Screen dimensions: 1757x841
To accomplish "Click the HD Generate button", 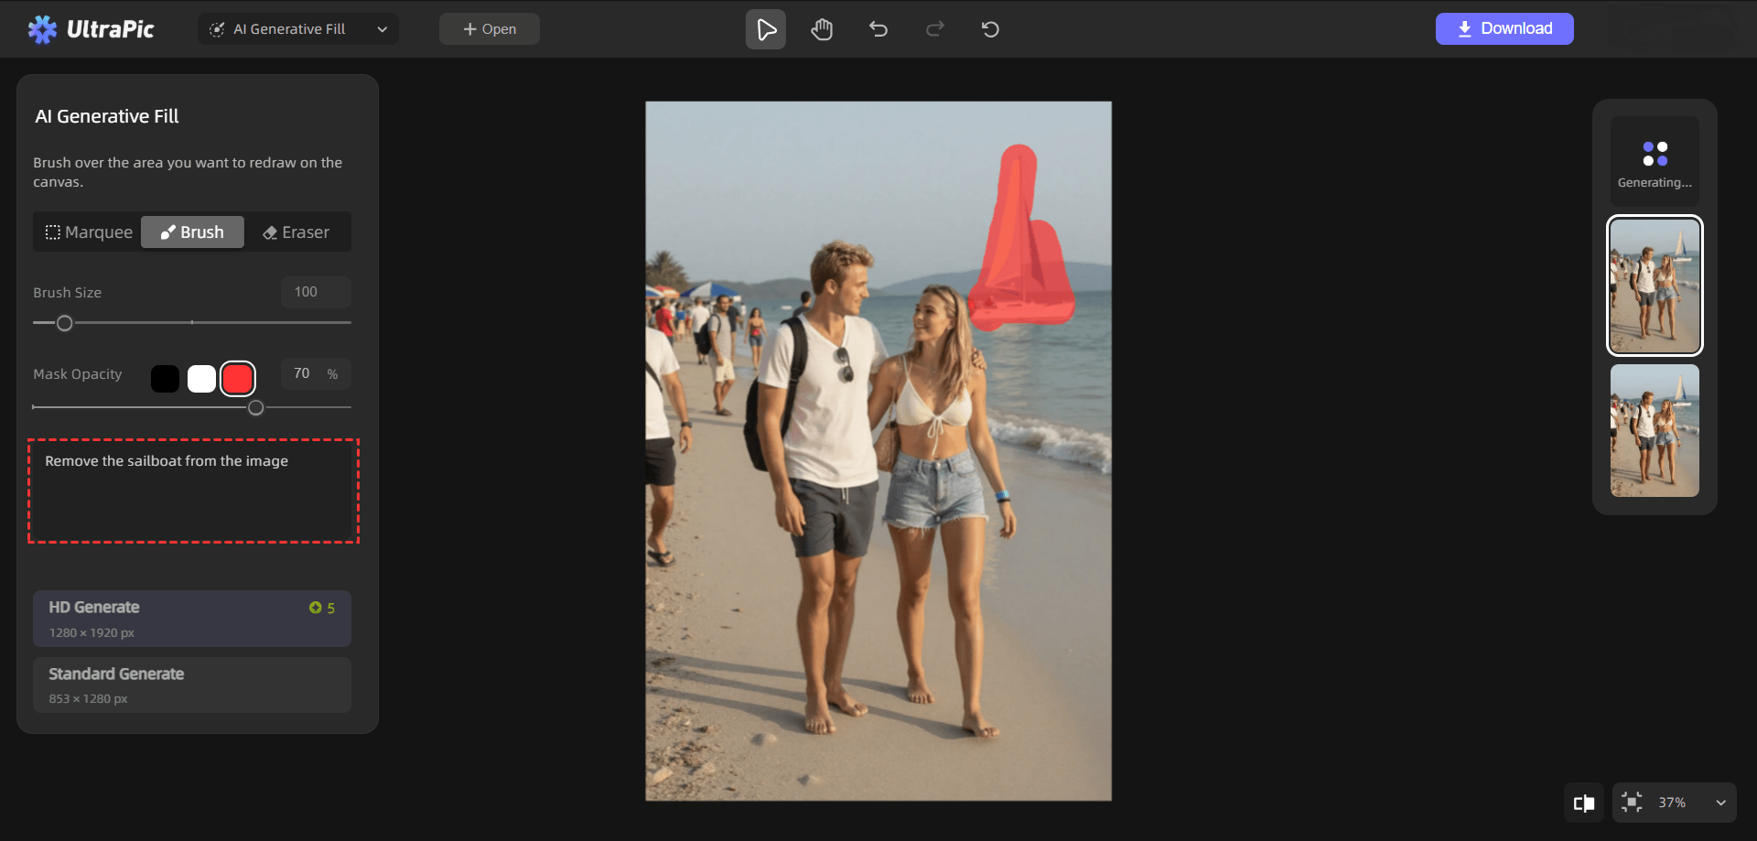I will pyautogui.click(x=192, y=619).
